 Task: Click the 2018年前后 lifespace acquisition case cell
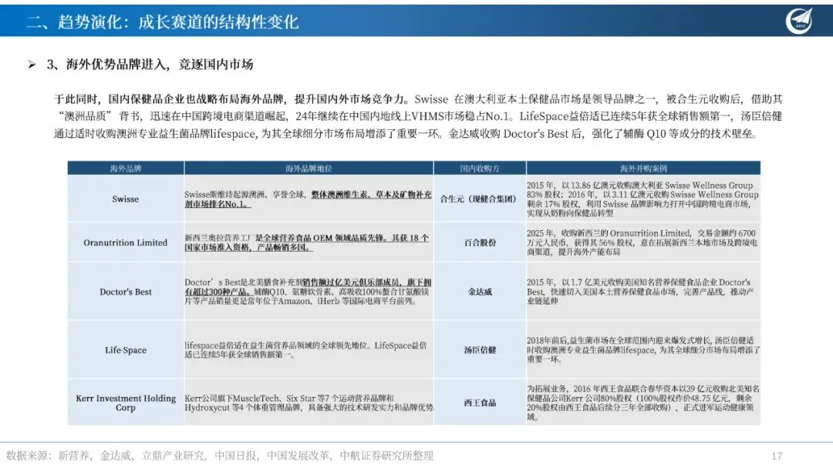point(643,349)
